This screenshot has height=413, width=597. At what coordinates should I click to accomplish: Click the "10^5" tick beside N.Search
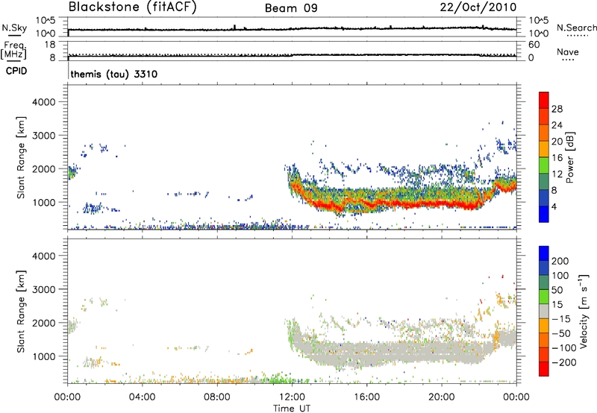click(x=538, y=20)
